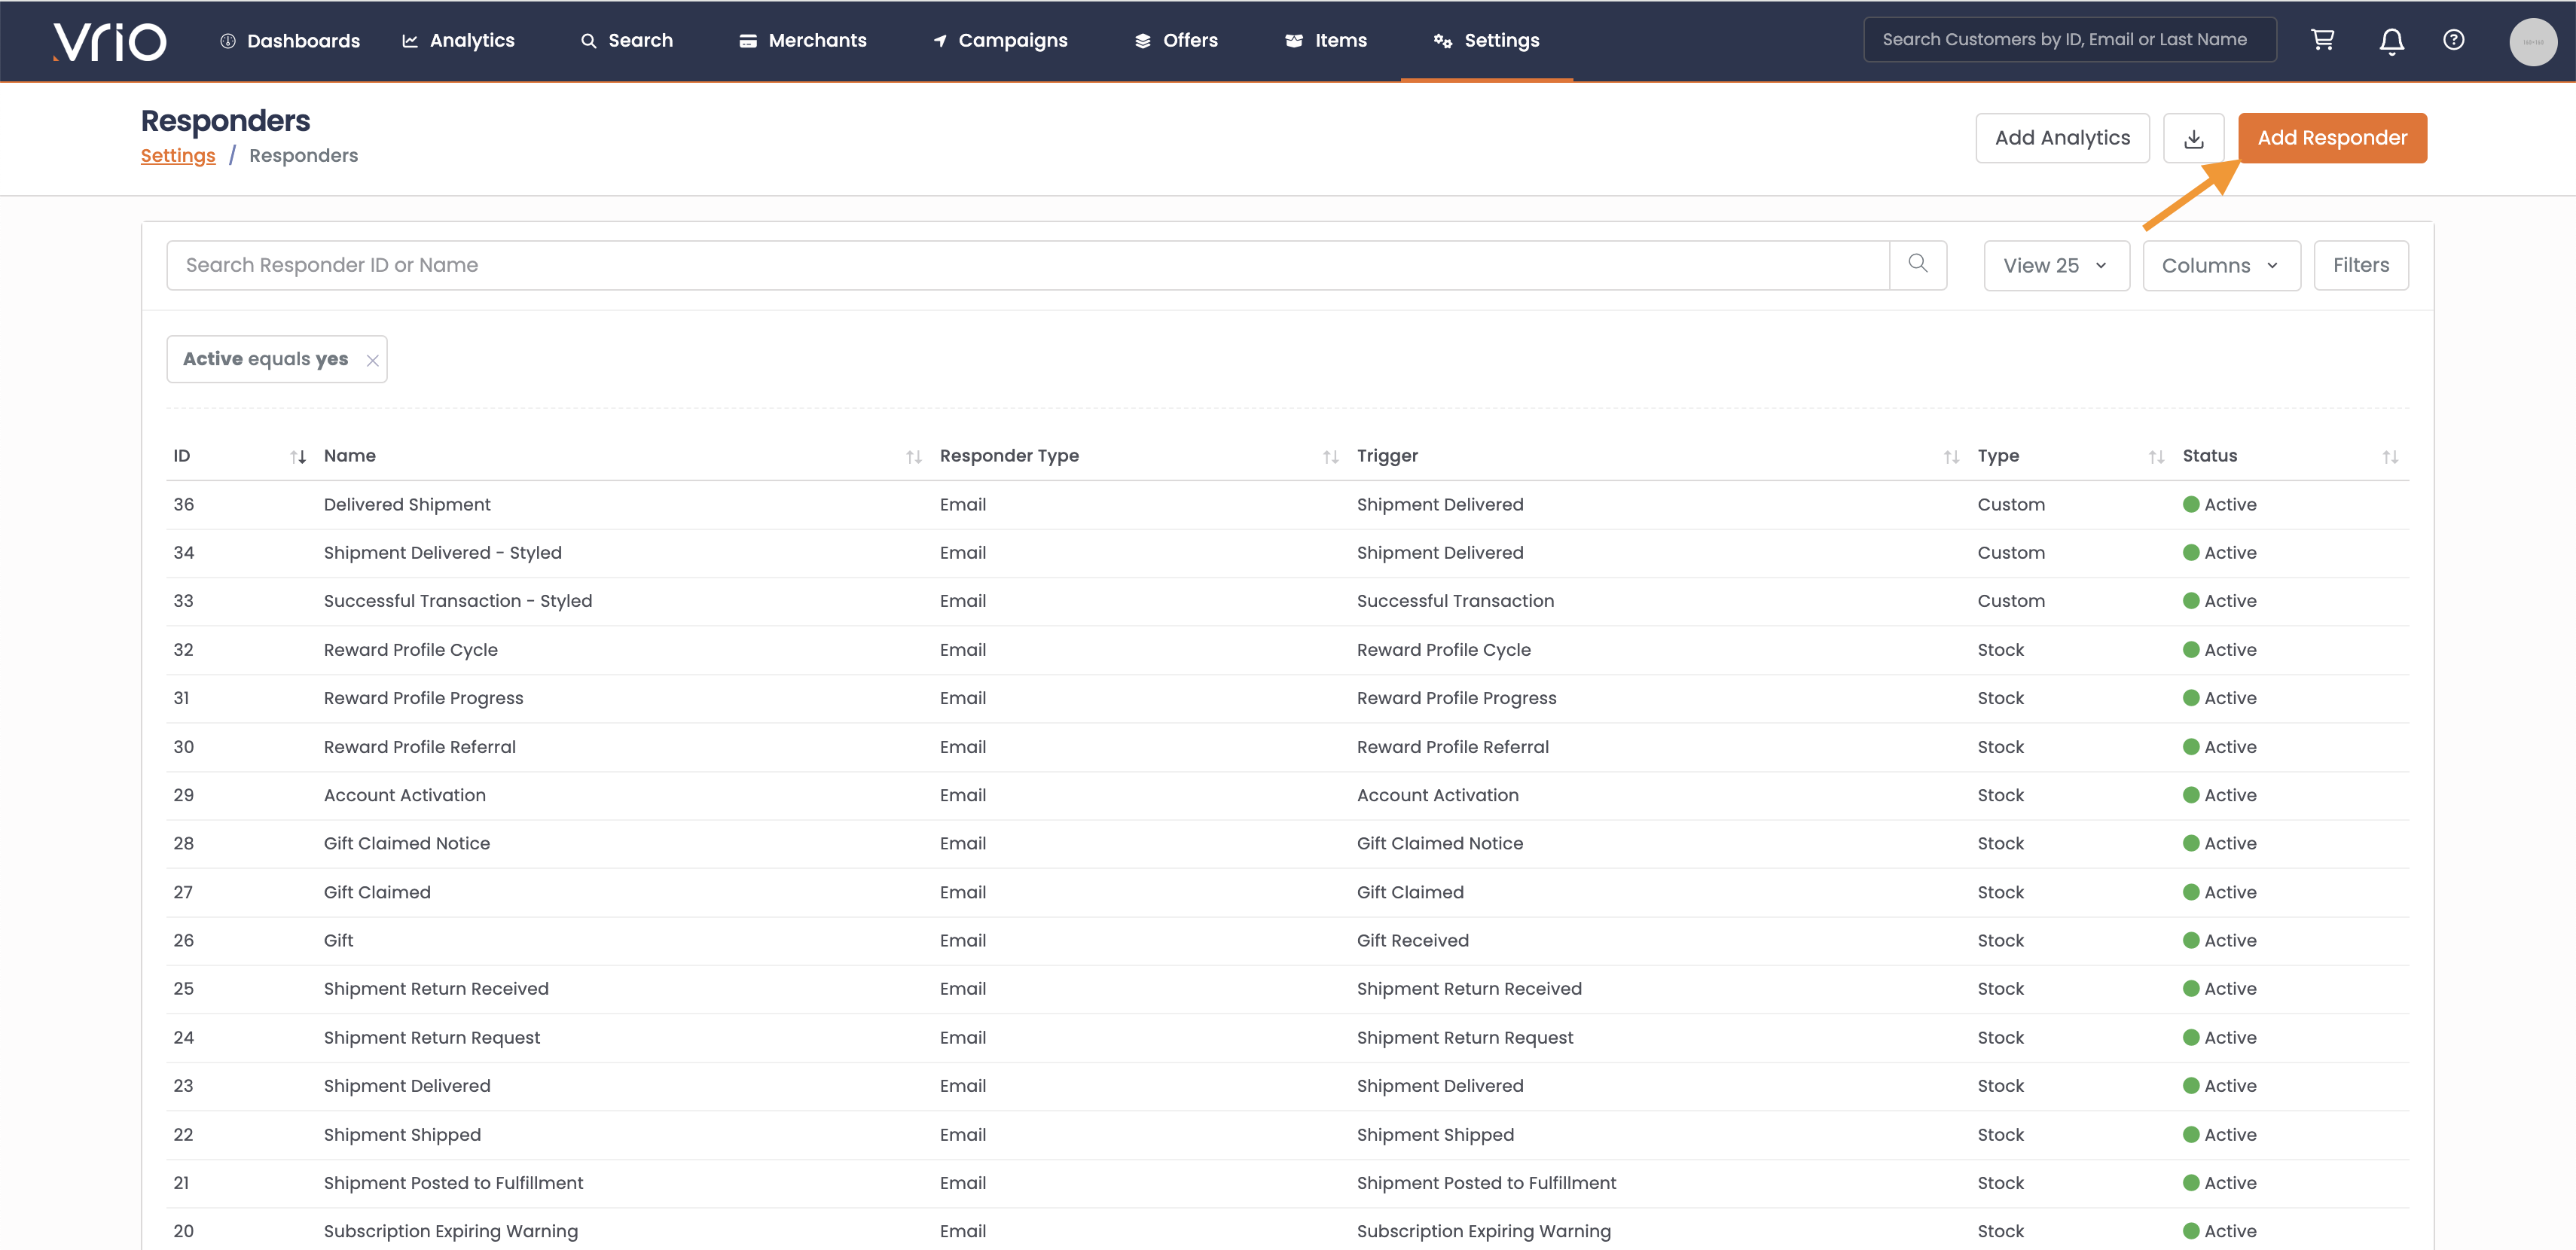Click the Add Responder button

[x=2332, y=138]
